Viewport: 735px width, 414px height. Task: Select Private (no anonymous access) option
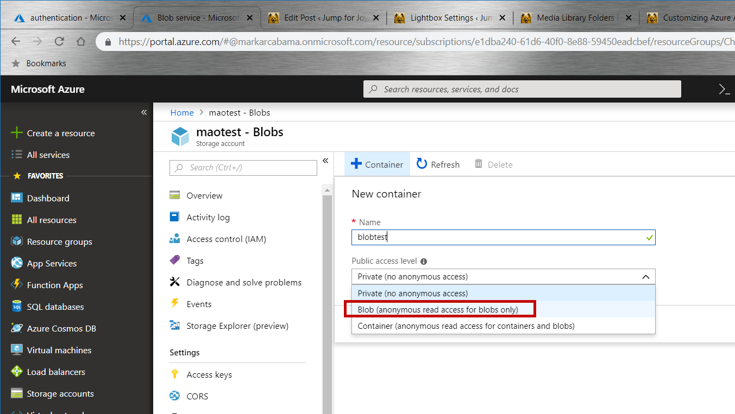pyautogui.click(x=504, y=294)
